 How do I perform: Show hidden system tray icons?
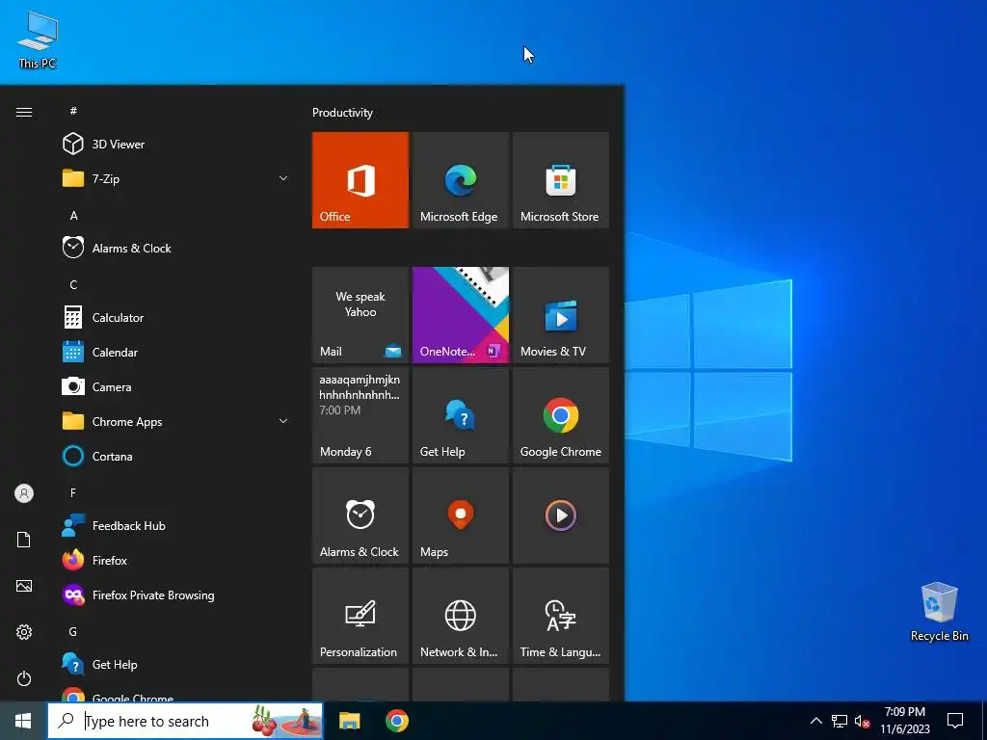click(815, 721)
